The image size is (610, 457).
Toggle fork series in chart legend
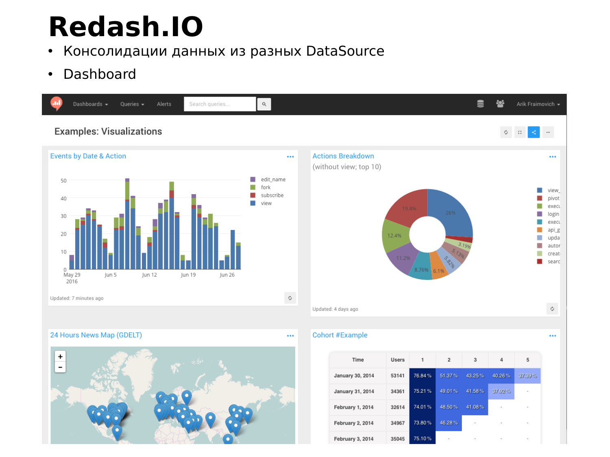[260, 187]
